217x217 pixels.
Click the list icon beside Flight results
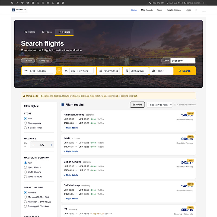[62, 104]
